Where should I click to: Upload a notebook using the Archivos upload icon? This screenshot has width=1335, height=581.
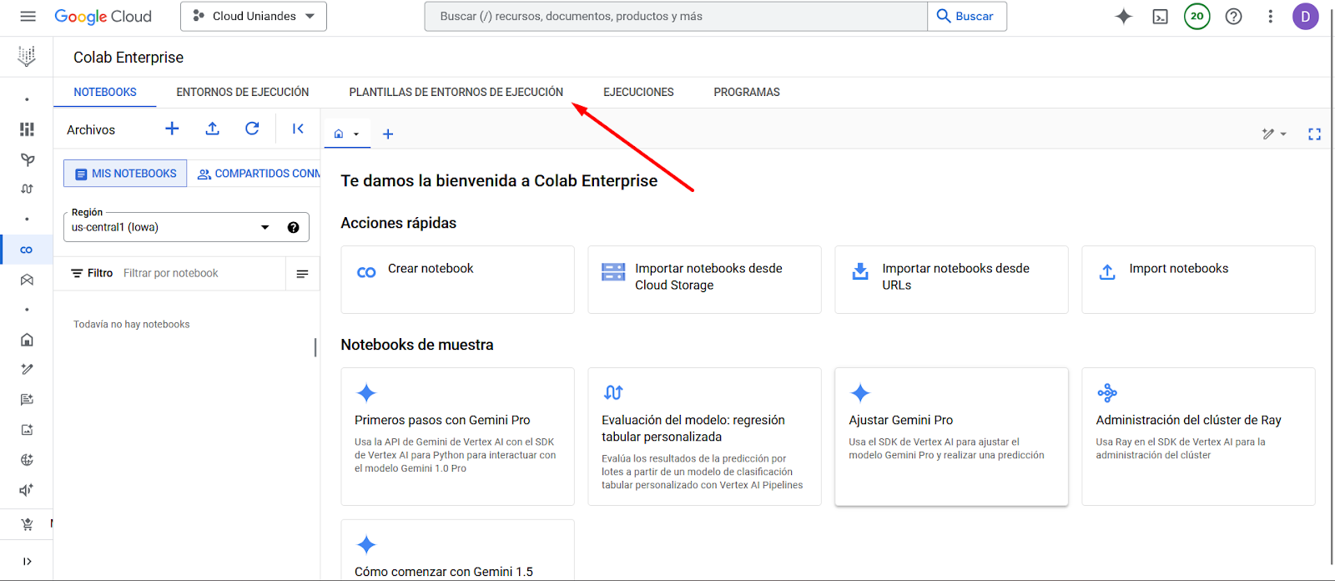(x=212, y=129)
